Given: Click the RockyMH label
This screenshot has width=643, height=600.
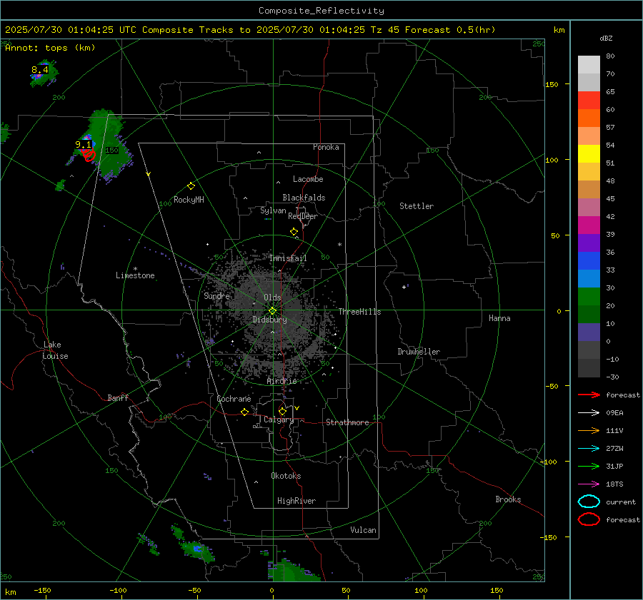Looking at the screenshot, I should [x=189, y=200].
